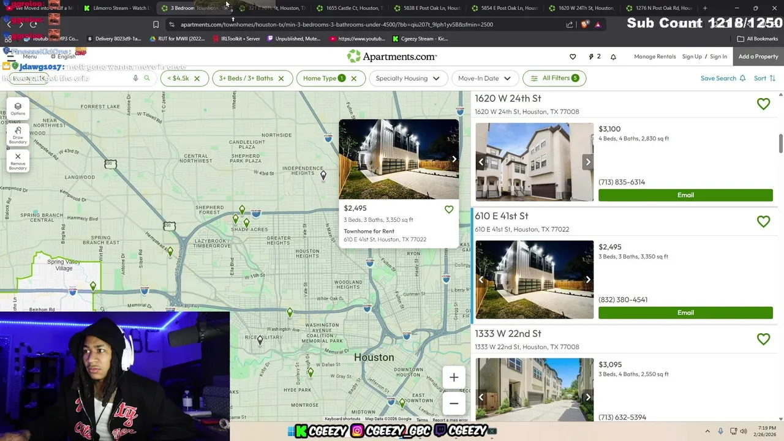Show previous photo for 1620 W 24th St
The height and width of the screenshot is (441, 784).
click(481, 162)
